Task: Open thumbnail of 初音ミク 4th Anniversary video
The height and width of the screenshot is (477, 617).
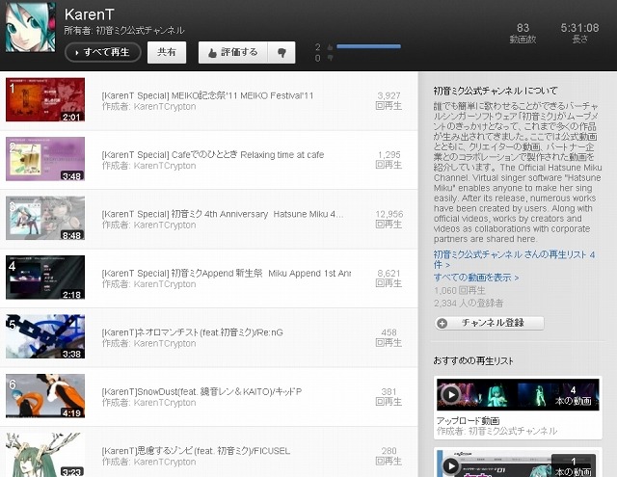Action: tap(45, 218)
